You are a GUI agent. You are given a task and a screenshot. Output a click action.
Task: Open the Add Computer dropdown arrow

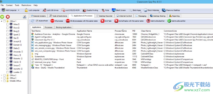coord(19,10)
